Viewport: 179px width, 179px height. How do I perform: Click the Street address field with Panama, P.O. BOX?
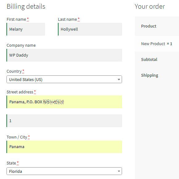(x=64, y=102)
